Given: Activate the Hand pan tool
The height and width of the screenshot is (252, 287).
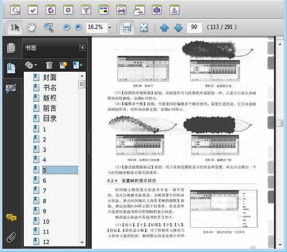Looking at the screenshot, I should (32, 27).
